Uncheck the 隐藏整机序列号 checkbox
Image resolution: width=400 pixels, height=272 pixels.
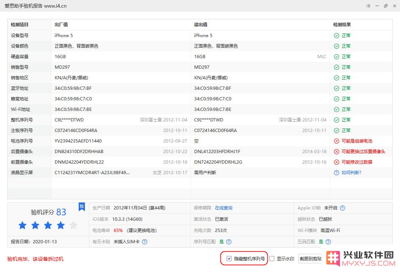[229, 259]
